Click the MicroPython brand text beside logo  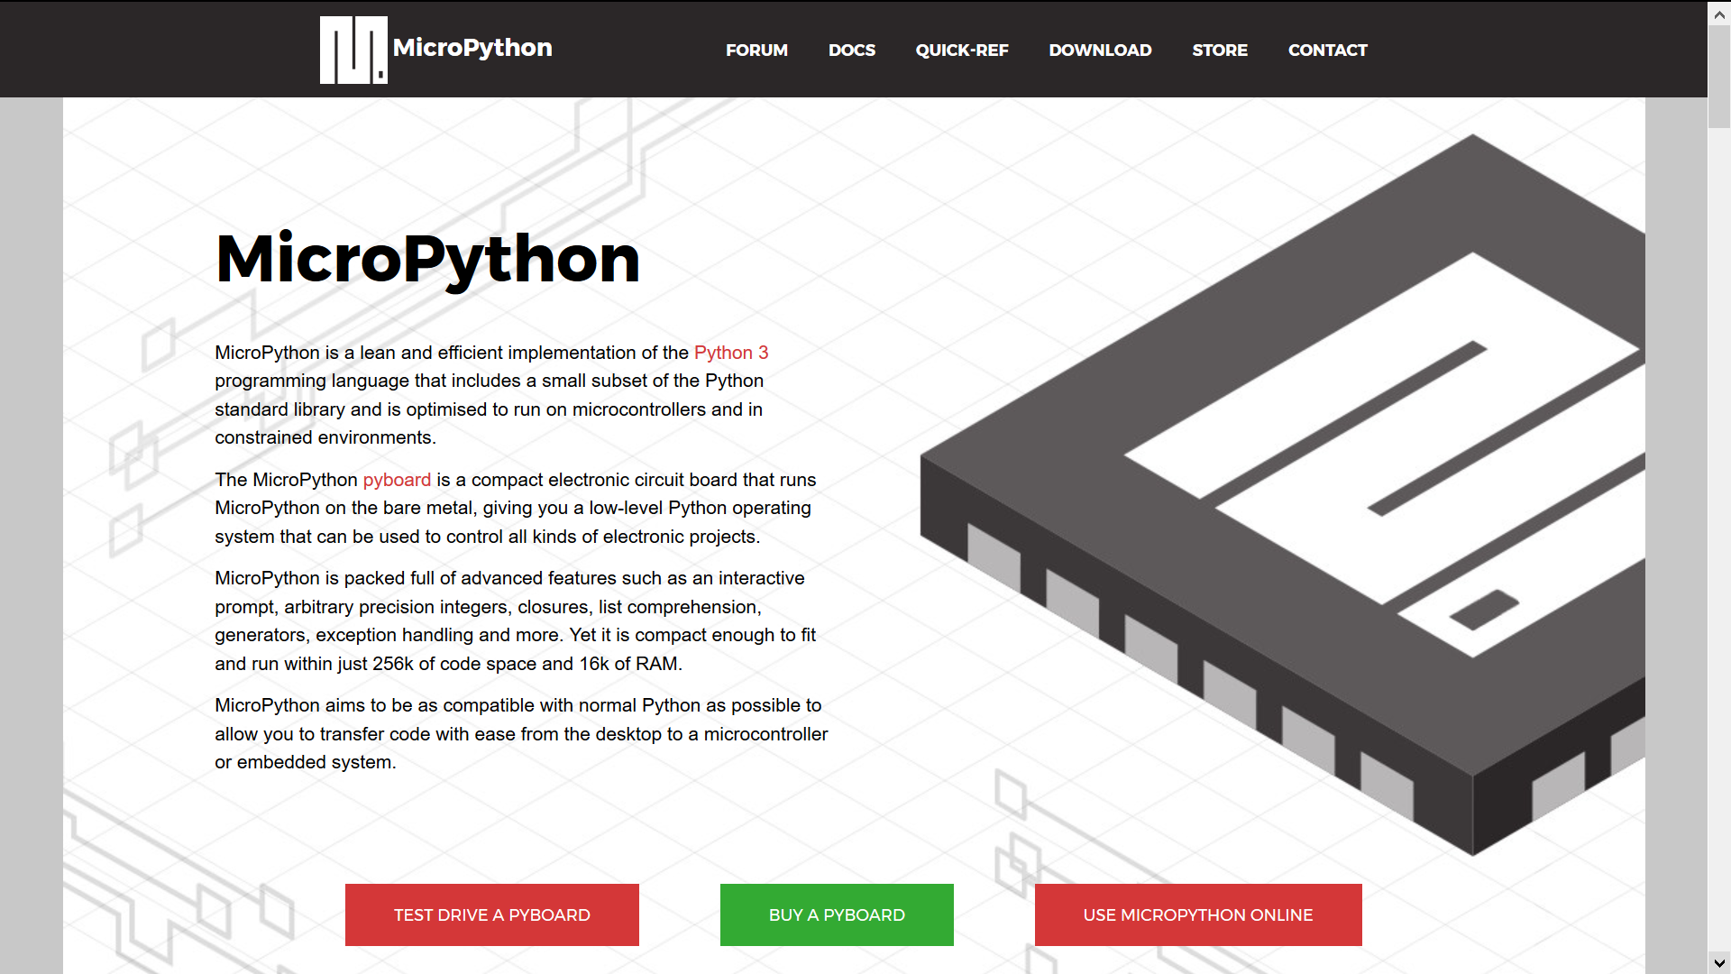coord(472,48)
